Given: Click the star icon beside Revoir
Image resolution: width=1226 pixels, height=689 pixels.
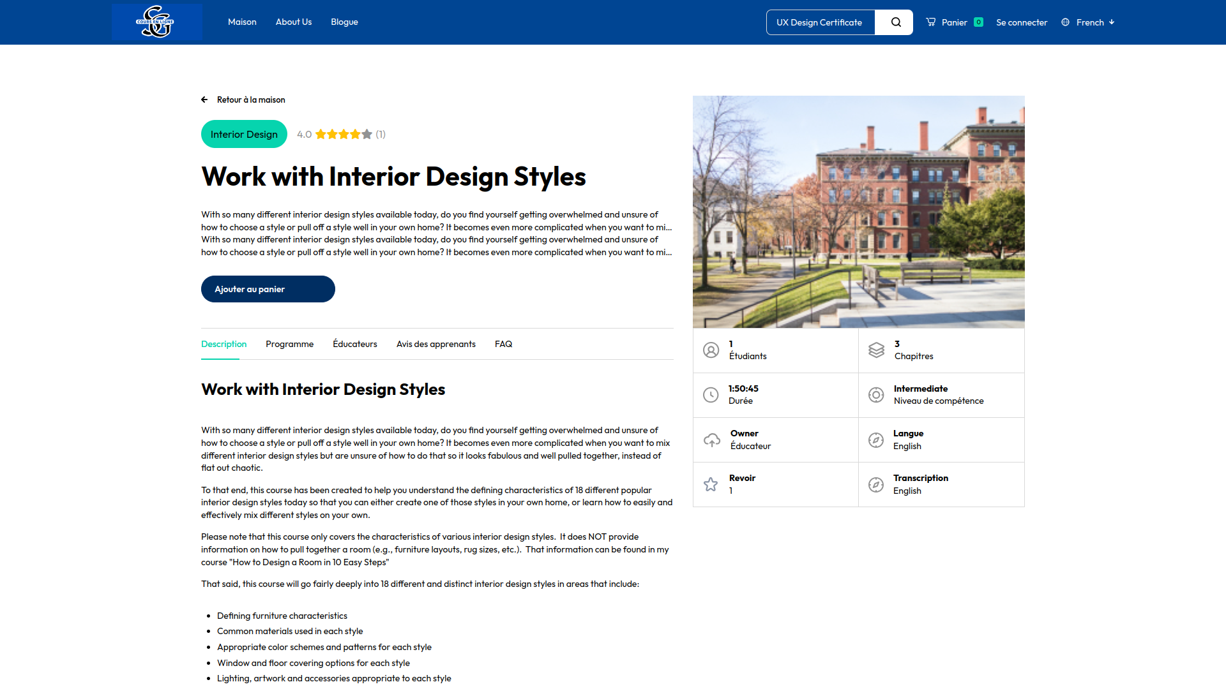Looking at the screenshot, I should point(711,484).
